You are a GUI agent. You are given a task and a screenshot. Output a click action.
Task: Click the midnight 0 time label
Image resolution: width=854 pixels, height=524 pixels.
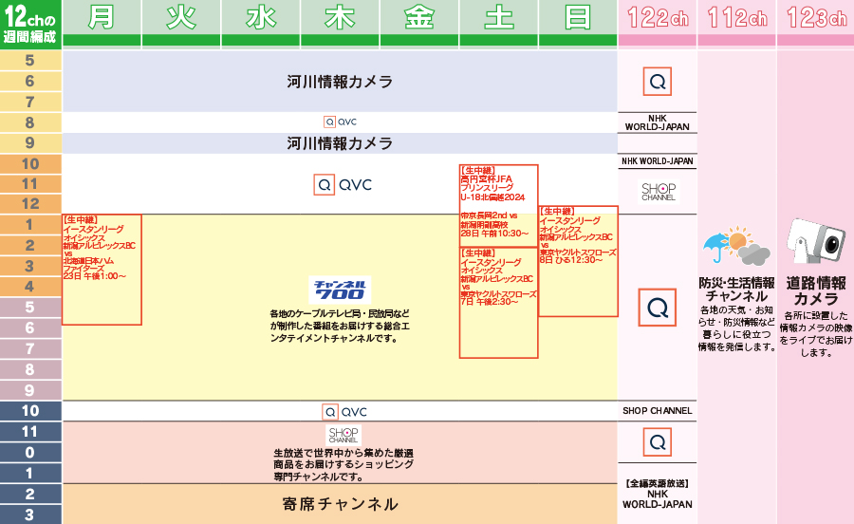tap(30, 452)
